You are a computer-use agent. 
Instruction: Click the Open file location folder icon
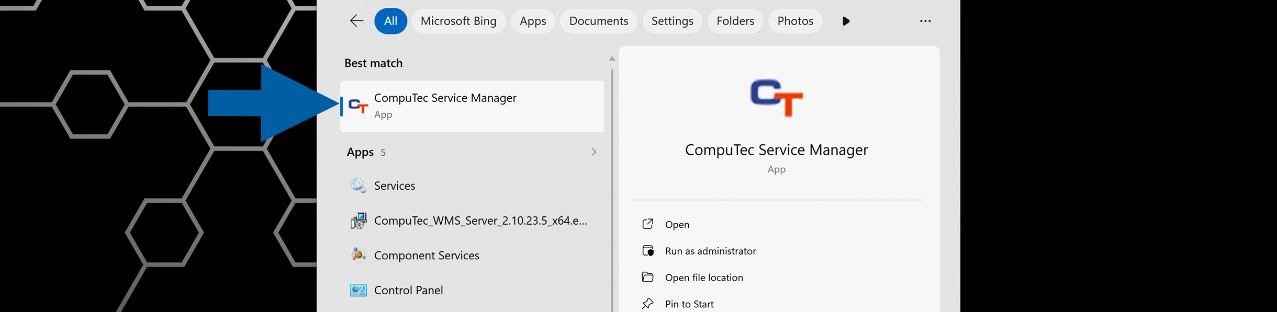point(648,277)
